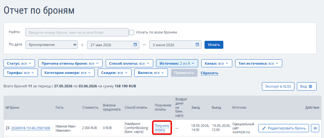This screenshot has height=138, width=324.
Task: Click the search field for booking number
Action: pyautogui.click(x=77, y=33)
